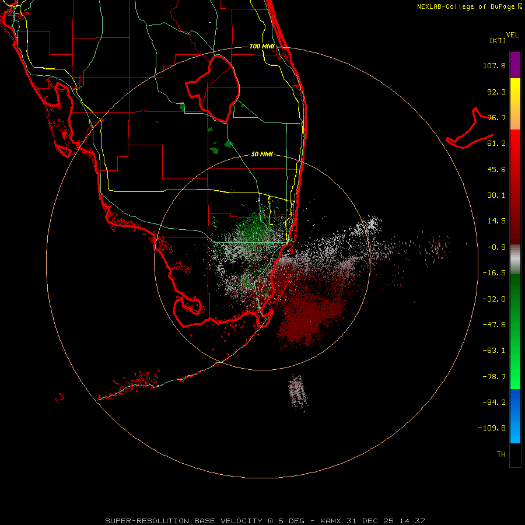Click the 50 NMI range ring label

click(x=262, y=154)
